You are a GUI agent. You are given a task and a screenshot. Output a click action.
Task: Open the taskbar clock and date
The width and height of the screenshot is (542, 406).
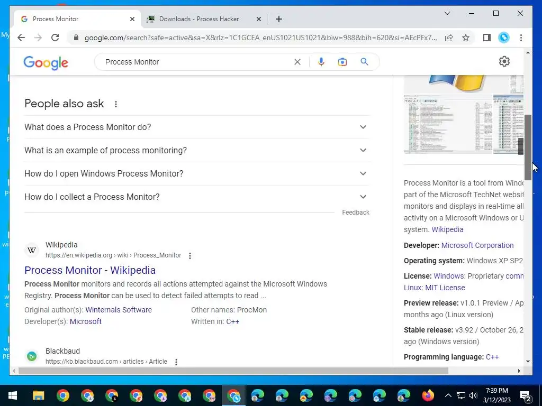[496, 395]
